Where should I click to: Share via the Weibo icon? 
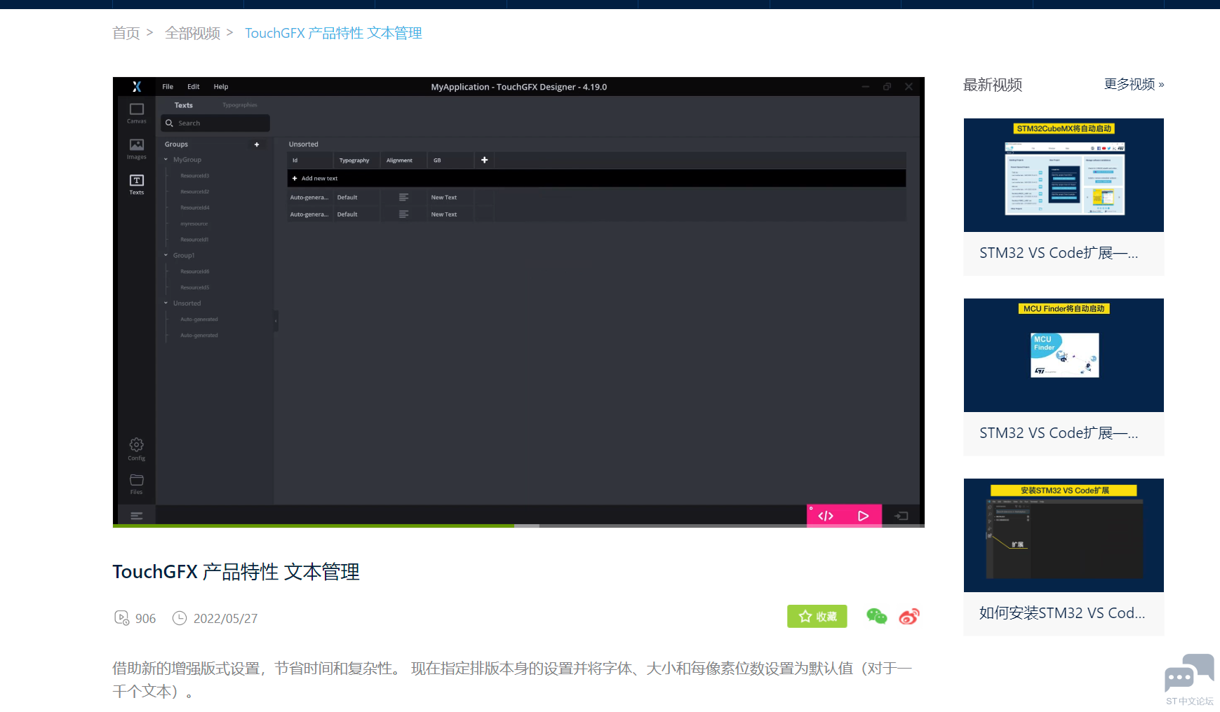pyautogui.click(x=909, y=617)
